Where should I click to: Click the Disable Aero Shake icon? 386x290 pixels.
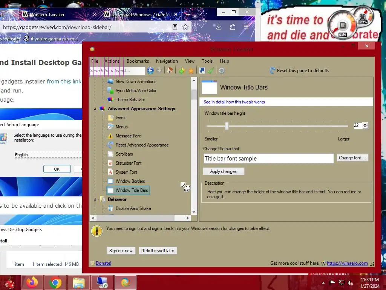click(x=110, y=208)
